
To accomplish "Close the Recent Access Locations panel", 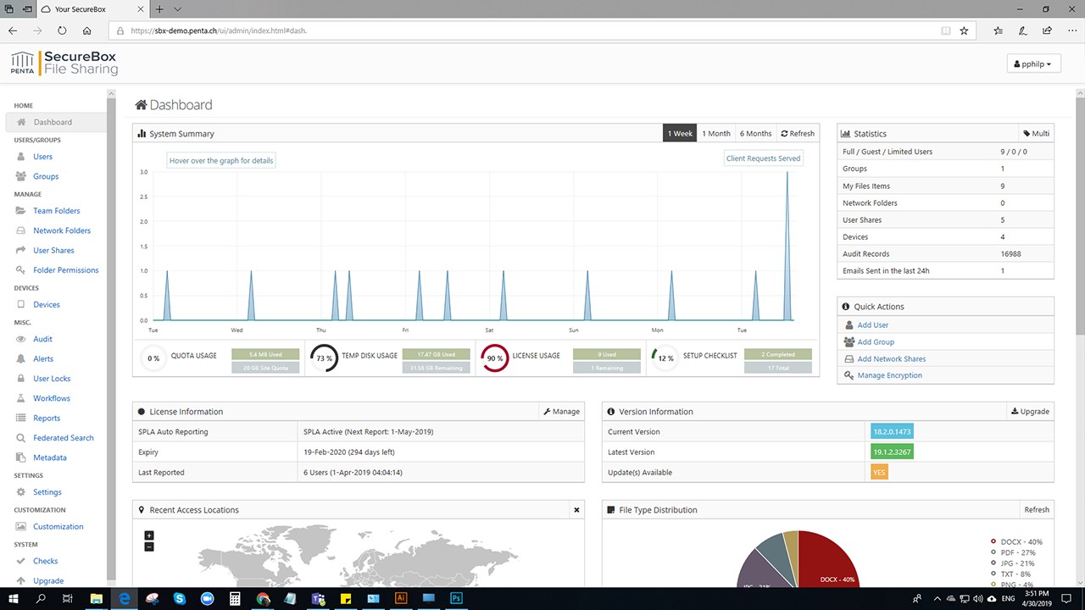I will (x=576, y=510).
